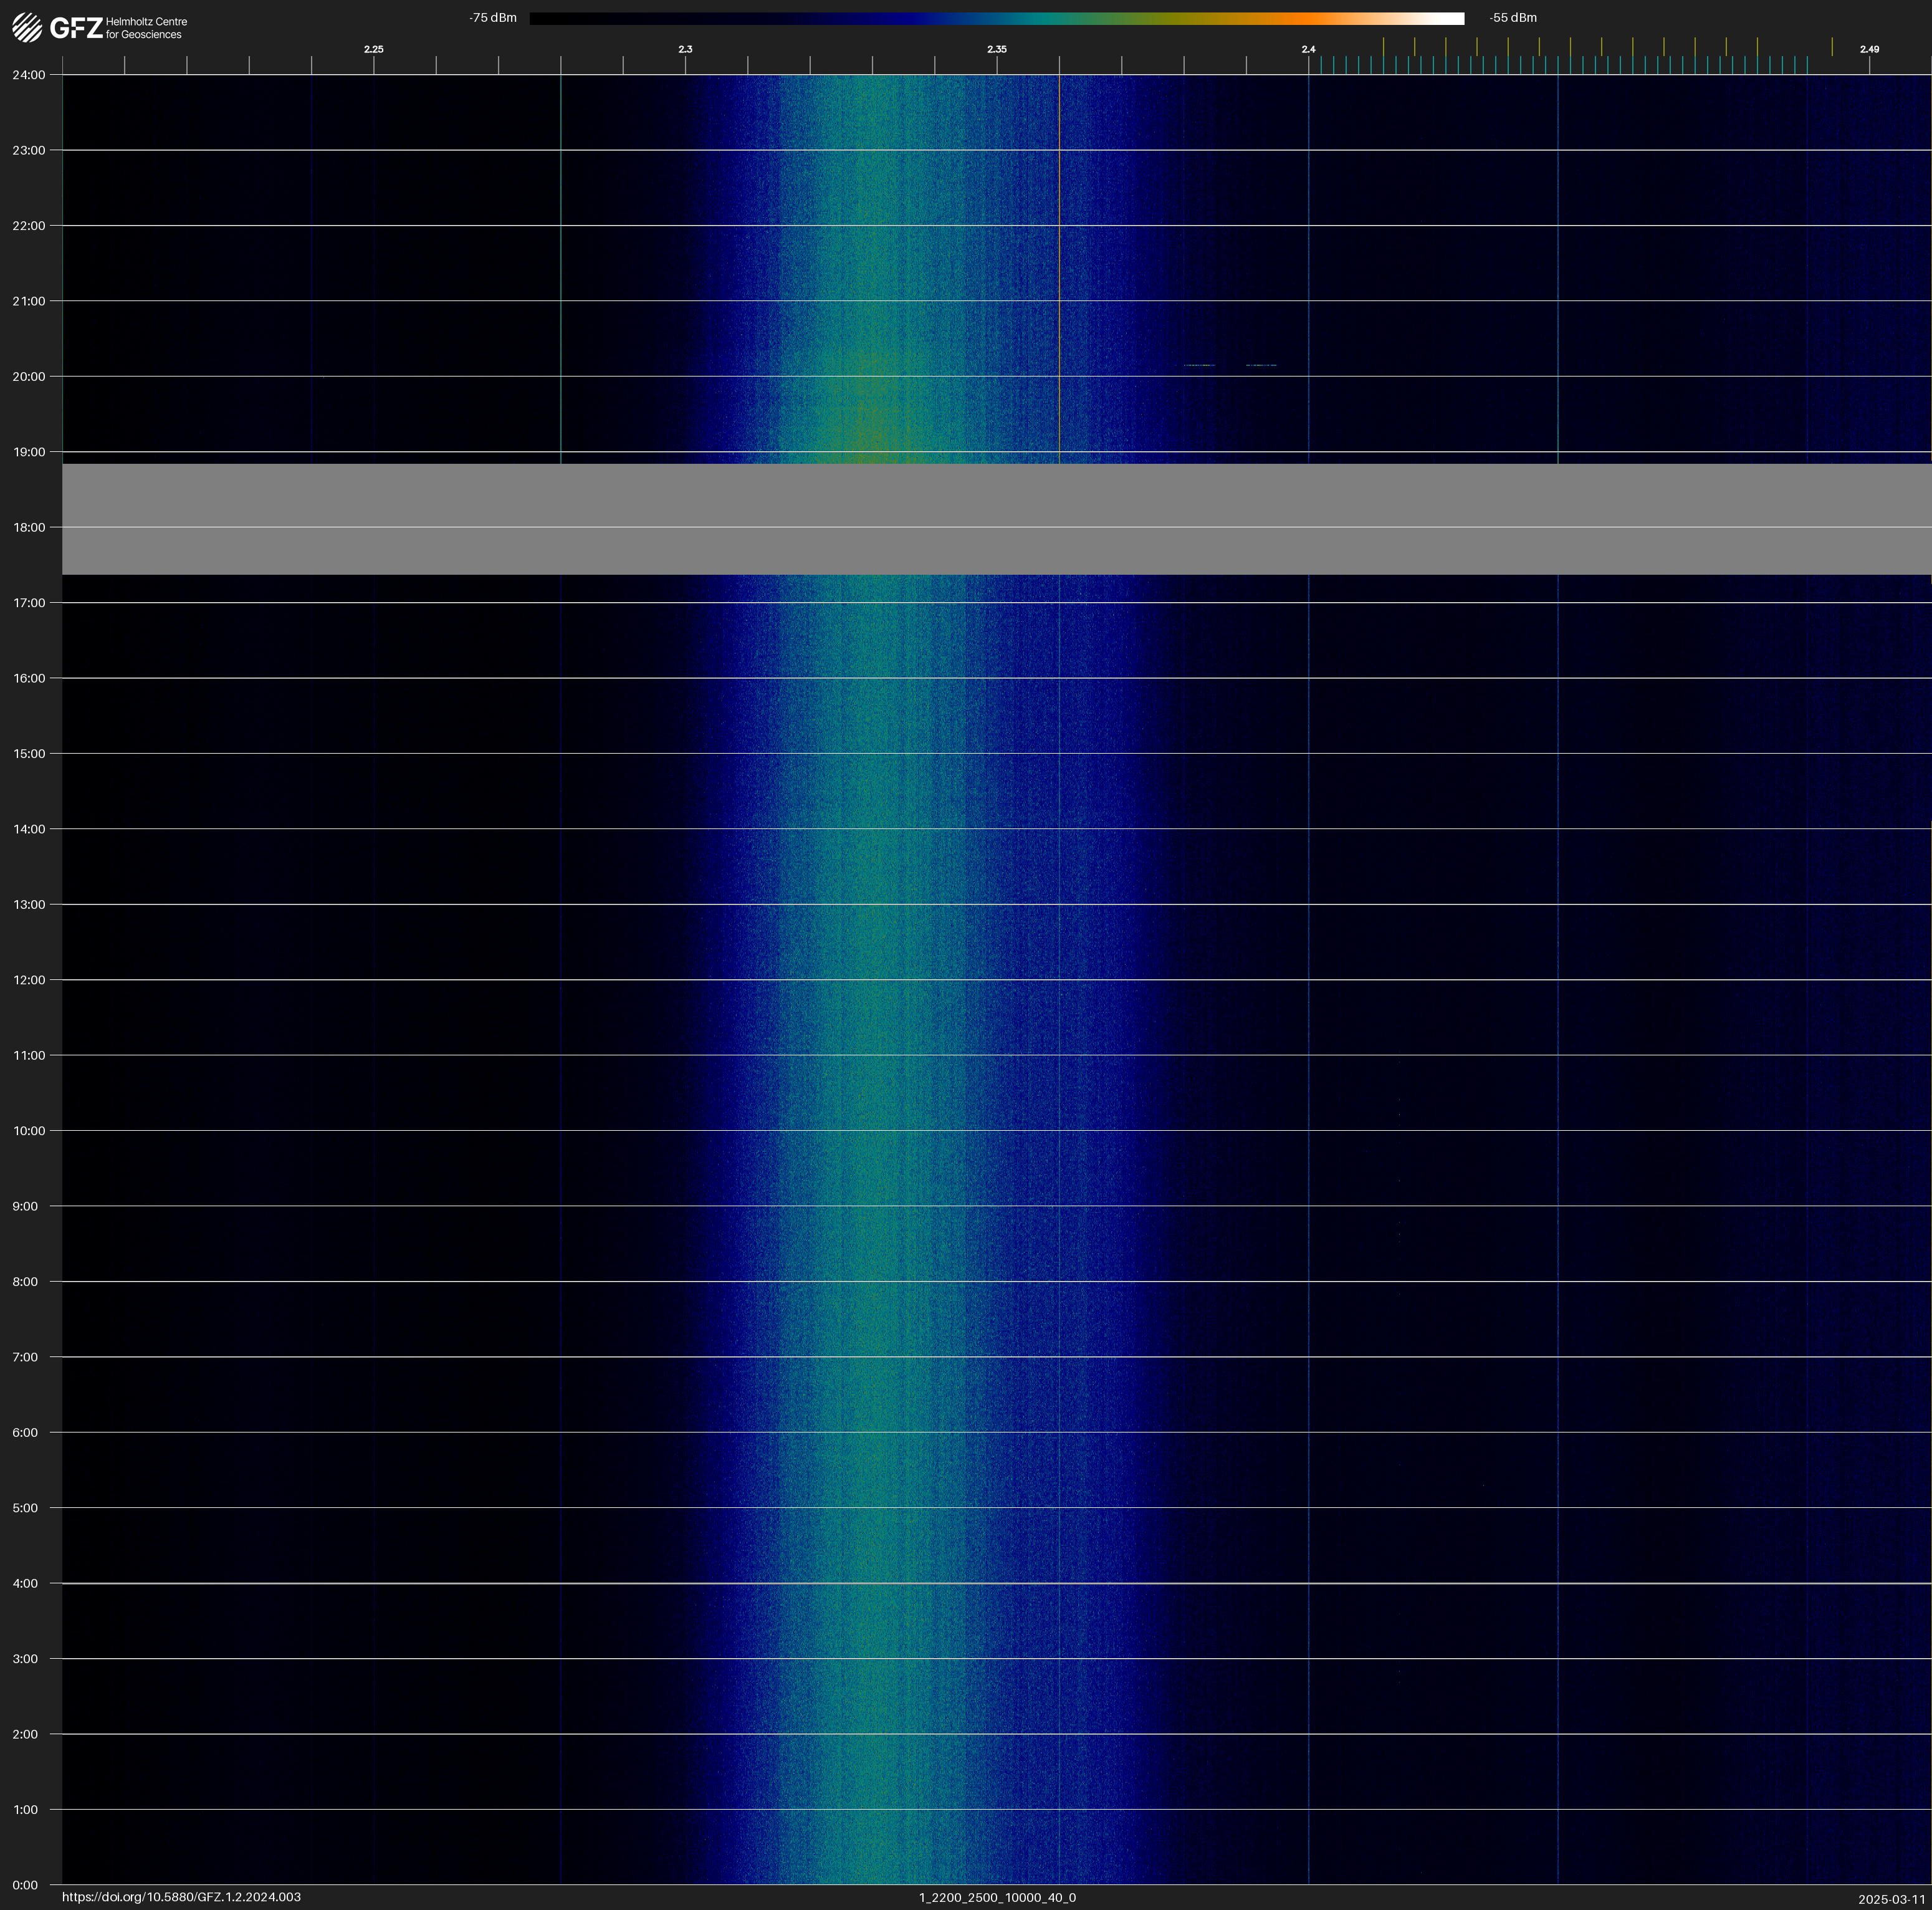Image resolution: width=1932 pixels, height=1910 pixels.
Task: Click the isolated yellow tick near 2.49
Action: point(1832,46)
